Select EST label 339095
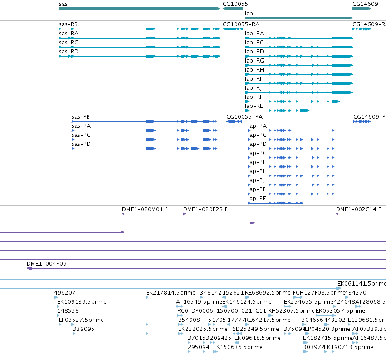This screenshot has height=354, width=386. coord(84,329)
